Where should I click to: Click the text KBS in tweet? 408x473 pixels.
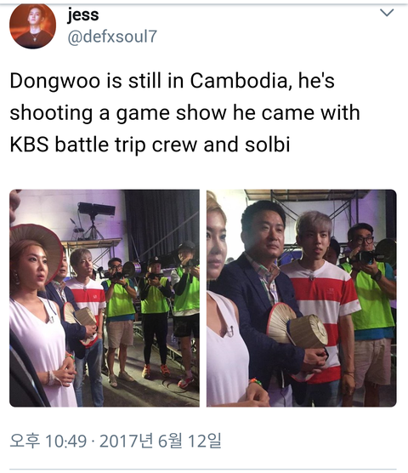[29, 145]
